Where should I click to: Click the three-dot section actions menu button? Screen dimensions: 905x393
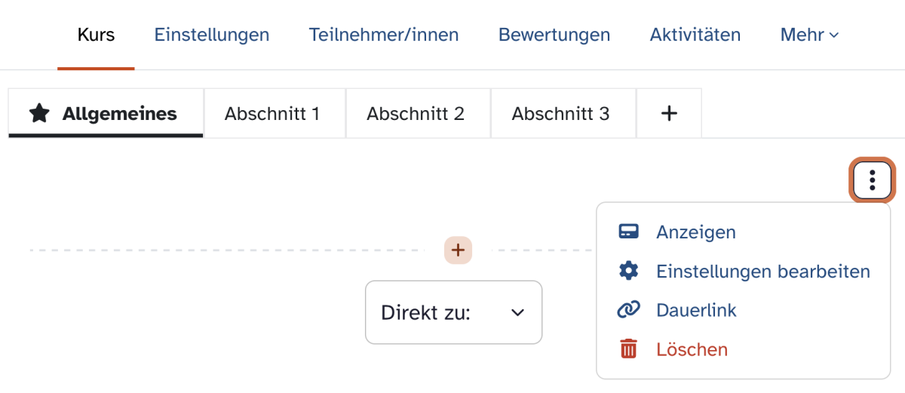(x=872, y=180)
